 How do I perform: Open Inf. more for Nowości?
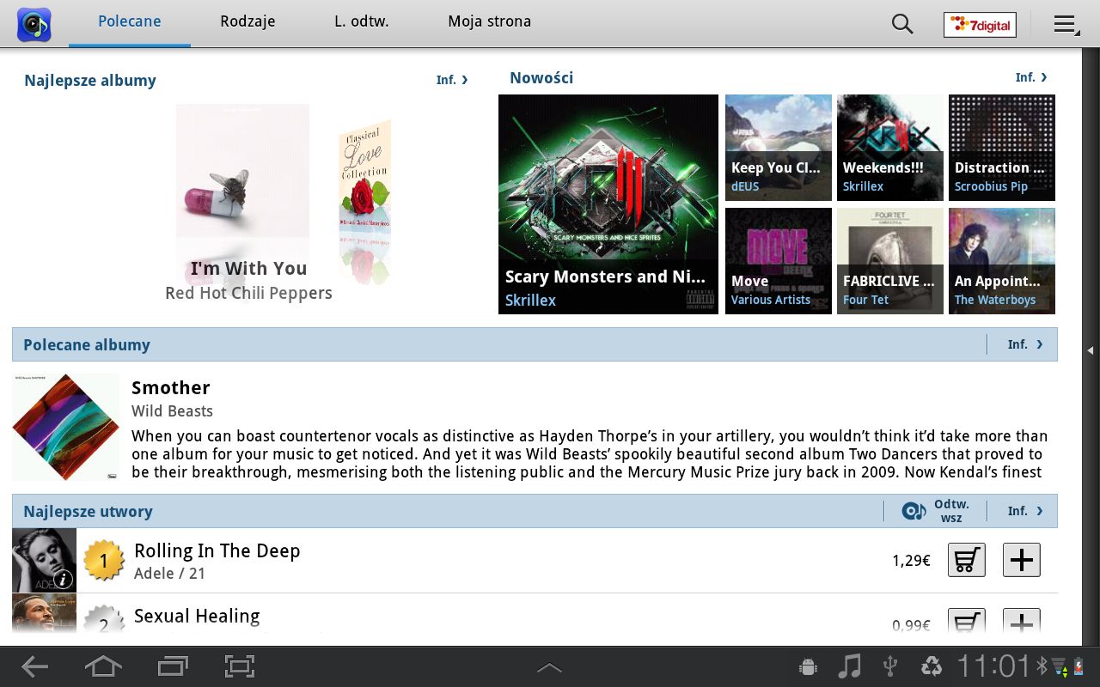[1031, 77]
